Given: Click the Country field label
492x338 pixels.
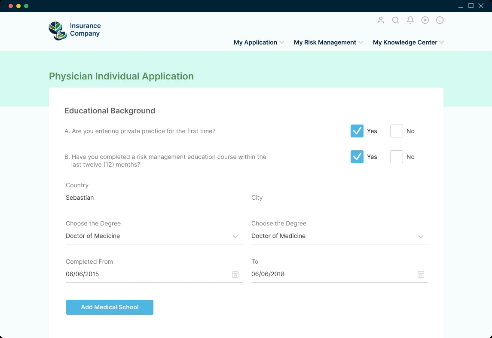Looking at the screenshot, I should tap(77, 185).
